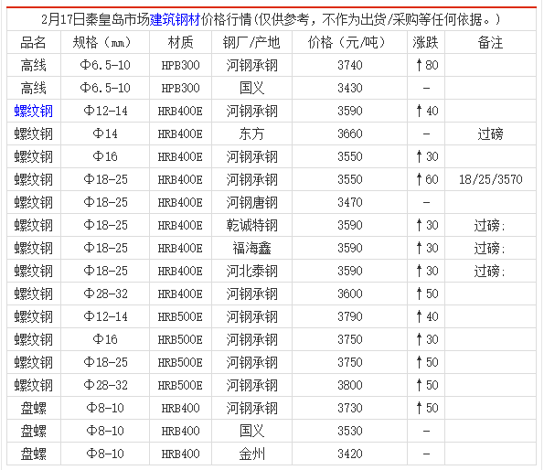The height and width of the screenshot is (470, 544).
Task: Select the 材质 column header
Action: (180, 42)
